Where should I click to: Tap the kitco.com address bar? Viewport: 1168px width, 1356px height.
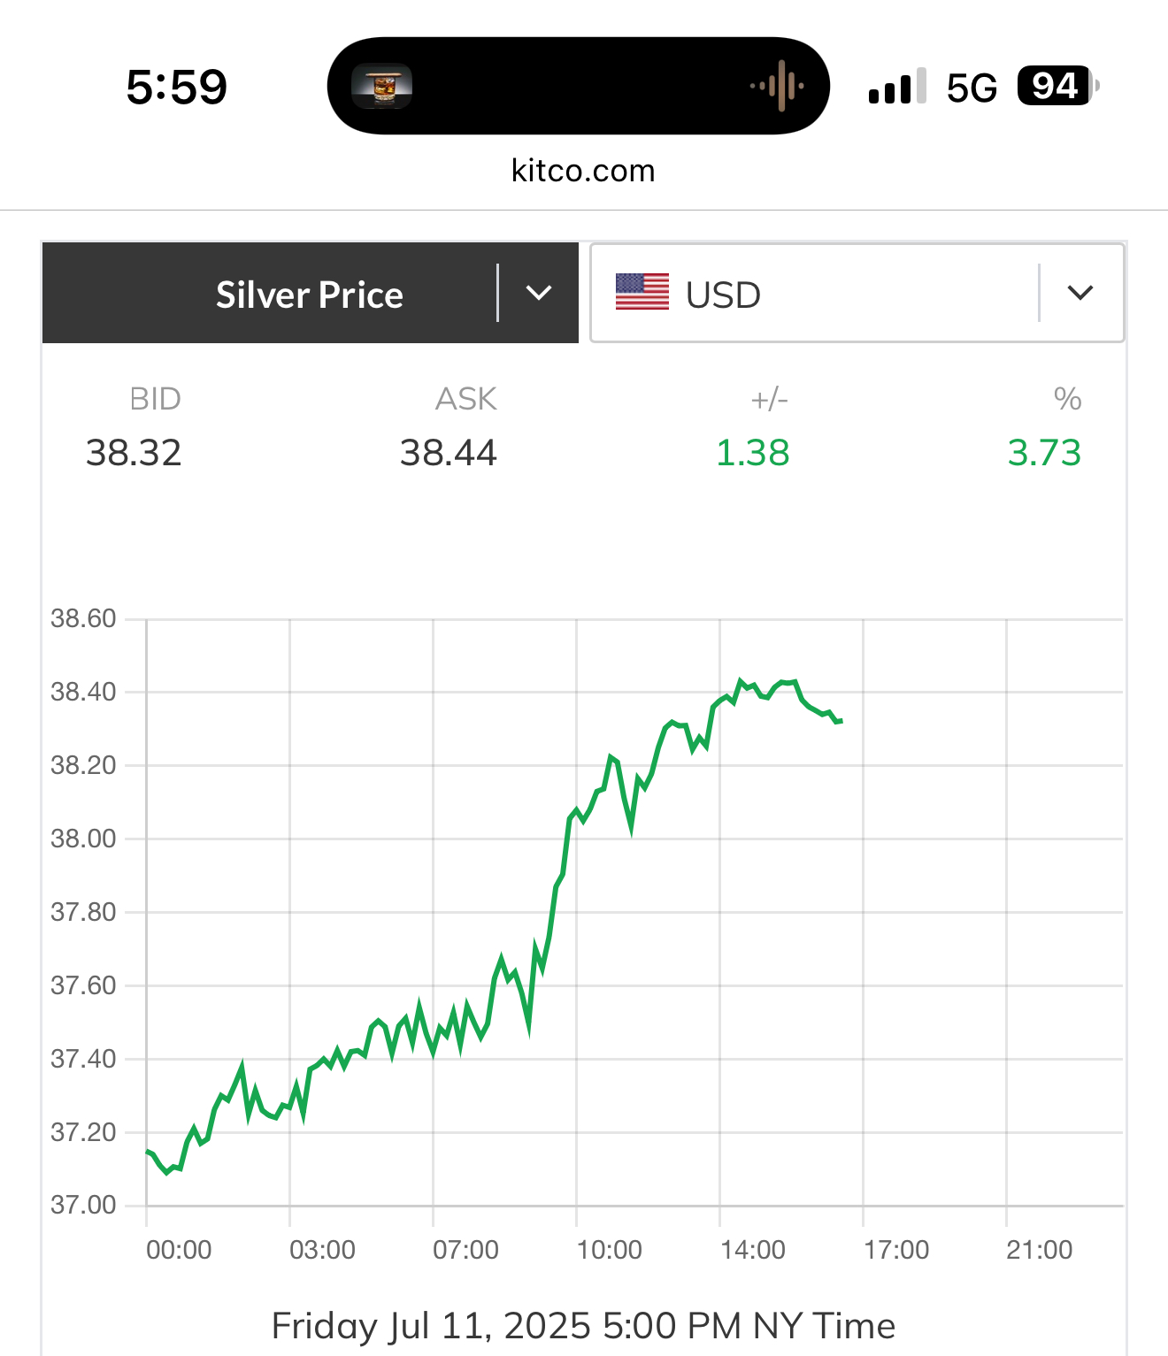[583, 171]
